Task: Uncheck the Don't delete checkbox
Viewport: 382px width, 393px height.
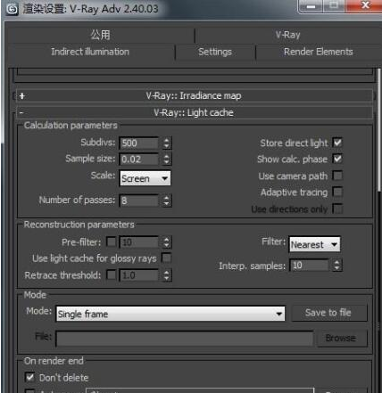Action: point(30,377)
